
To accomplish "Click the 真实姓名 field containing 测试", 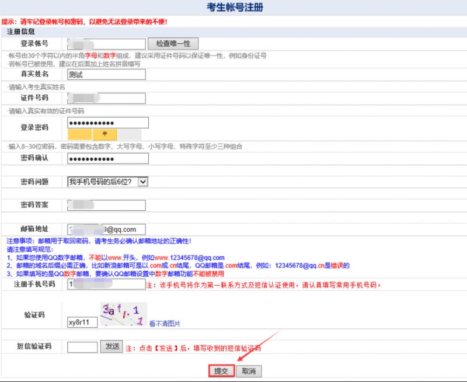I will pyautogui.click(x=106, y=75).
